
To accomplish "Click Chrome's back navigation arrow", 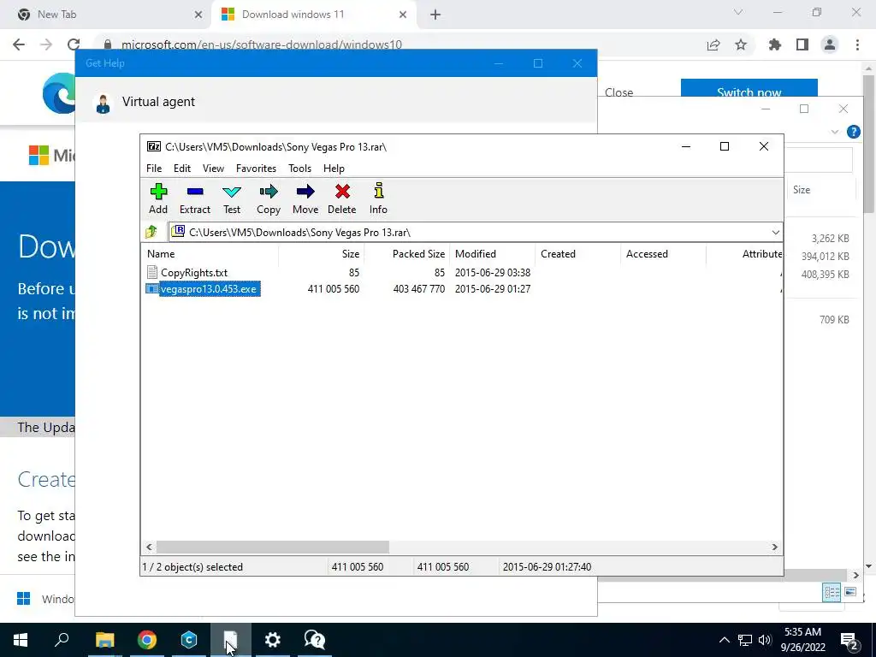I will click(19, 44).
